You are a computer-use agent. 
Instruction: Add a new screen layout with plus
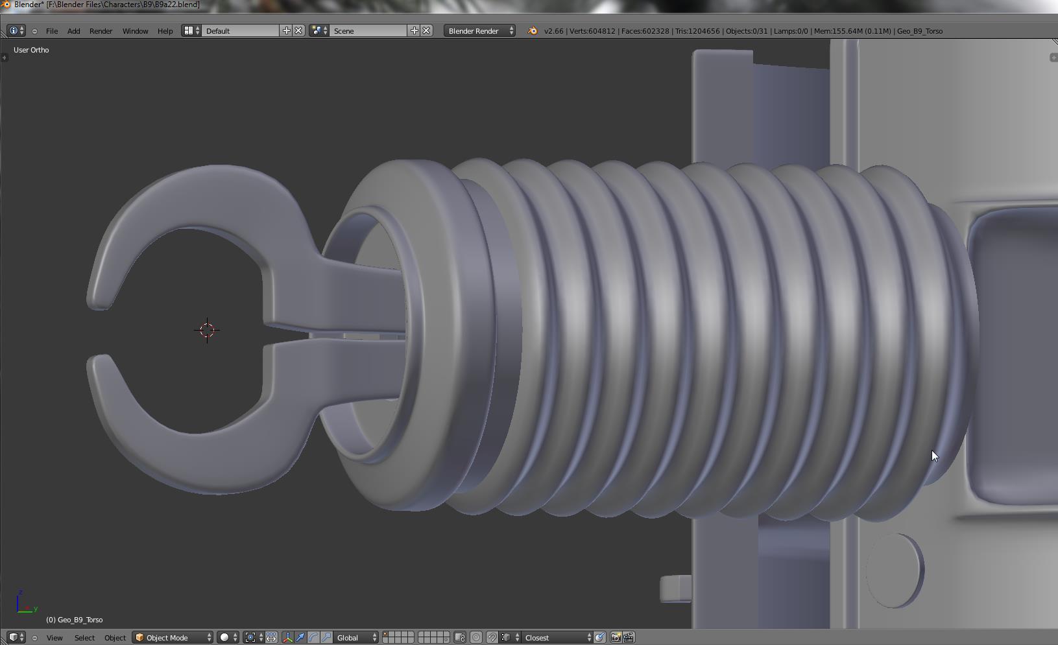click(x=286, y=31)
